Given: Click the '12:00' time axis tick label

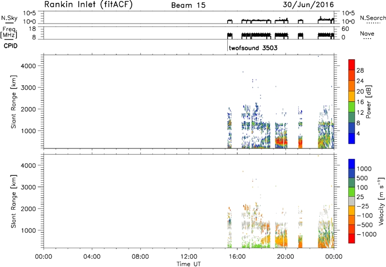Looking at the screenshot, I should 189,257.
